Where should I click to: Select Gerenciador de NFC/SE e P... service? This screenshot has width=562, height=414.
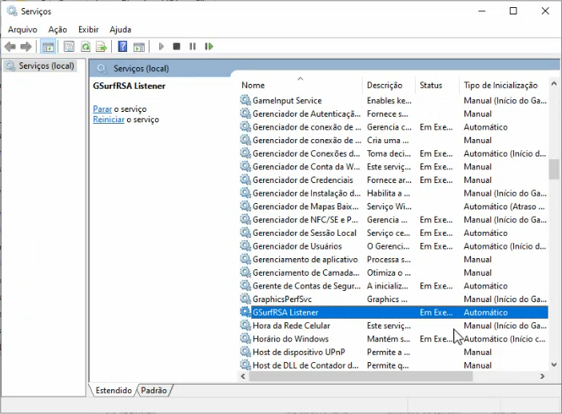[305, 220]
